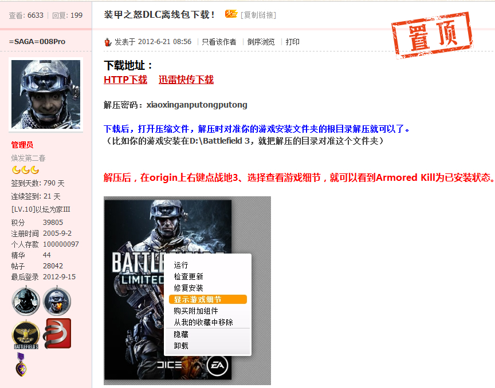Select 运行 in the context menu
The image size is (495, 388).
181,265
